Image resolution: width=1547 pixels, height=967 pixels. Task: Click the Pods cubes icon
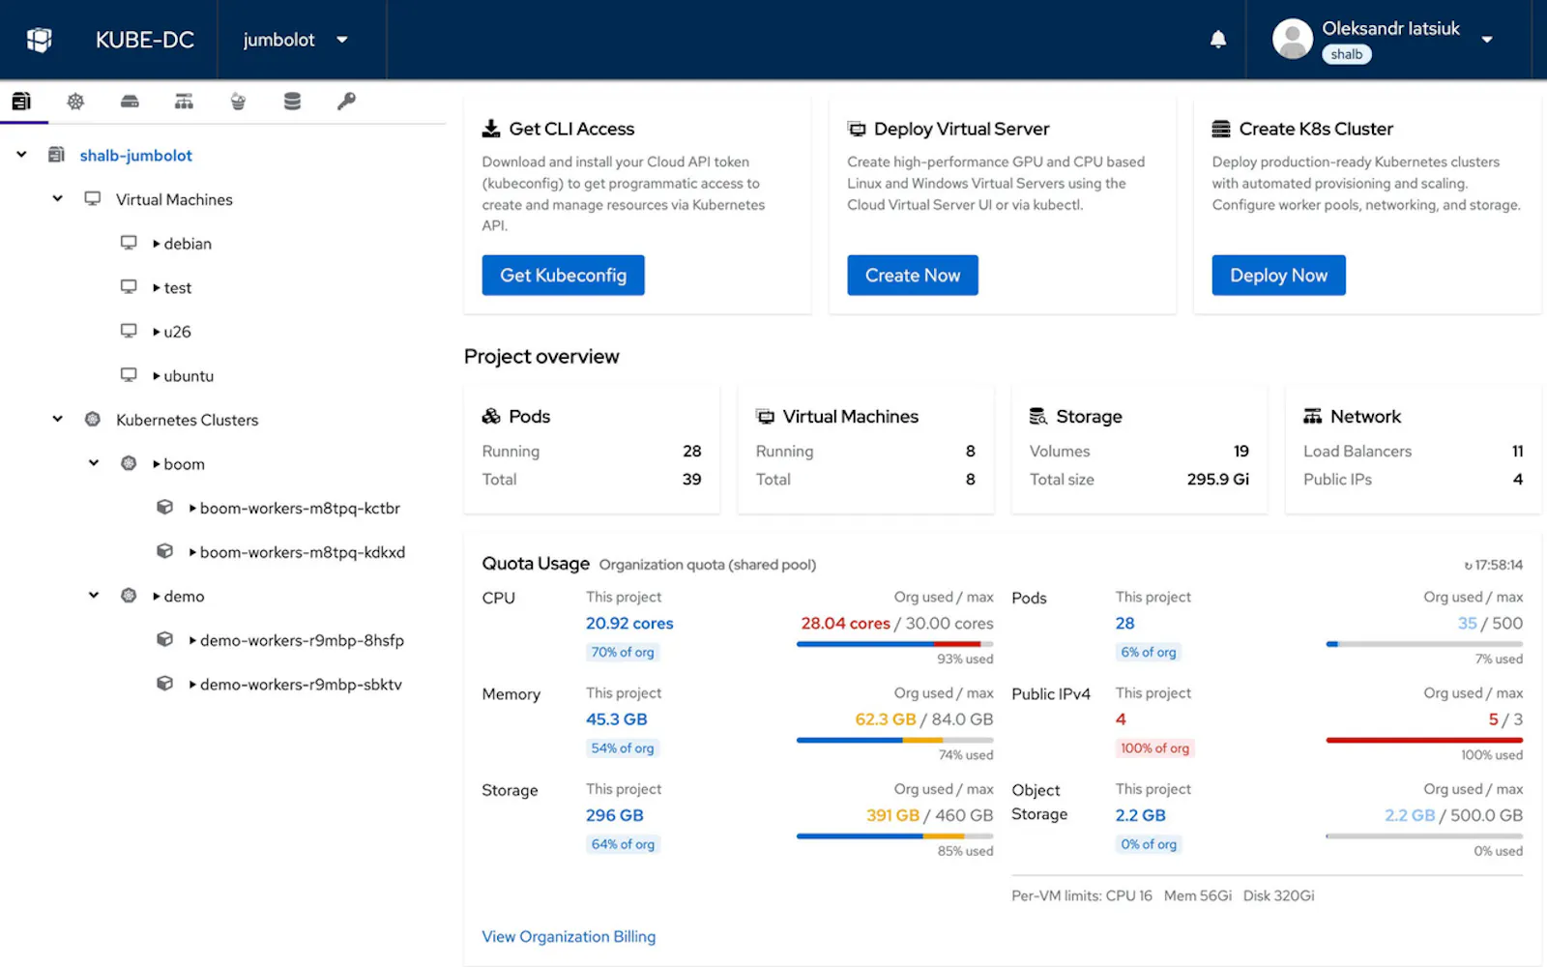tap(491, 416)
